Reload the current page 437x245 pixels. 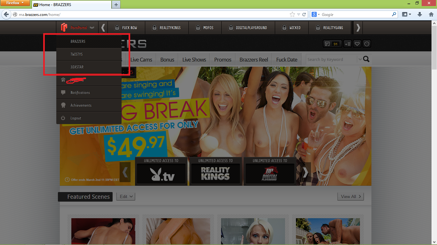tap(304, 15)
